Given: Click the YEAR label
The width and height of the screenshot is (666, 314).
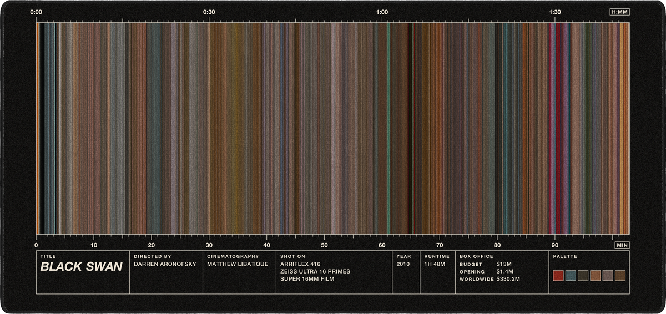Looking at the screenshot, I should 403,256.
